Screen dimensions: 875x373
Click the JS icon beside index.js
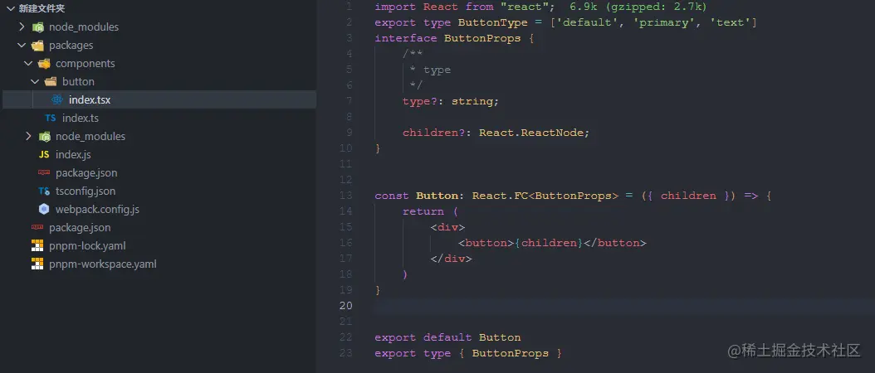click(x=44, y=154)
